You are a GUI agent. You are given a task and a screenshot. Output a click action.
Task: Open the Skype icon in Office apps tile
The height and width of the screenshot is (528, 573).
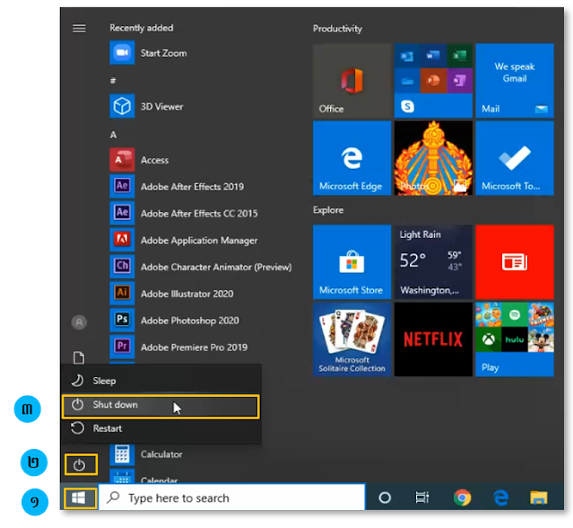[407, 107]
